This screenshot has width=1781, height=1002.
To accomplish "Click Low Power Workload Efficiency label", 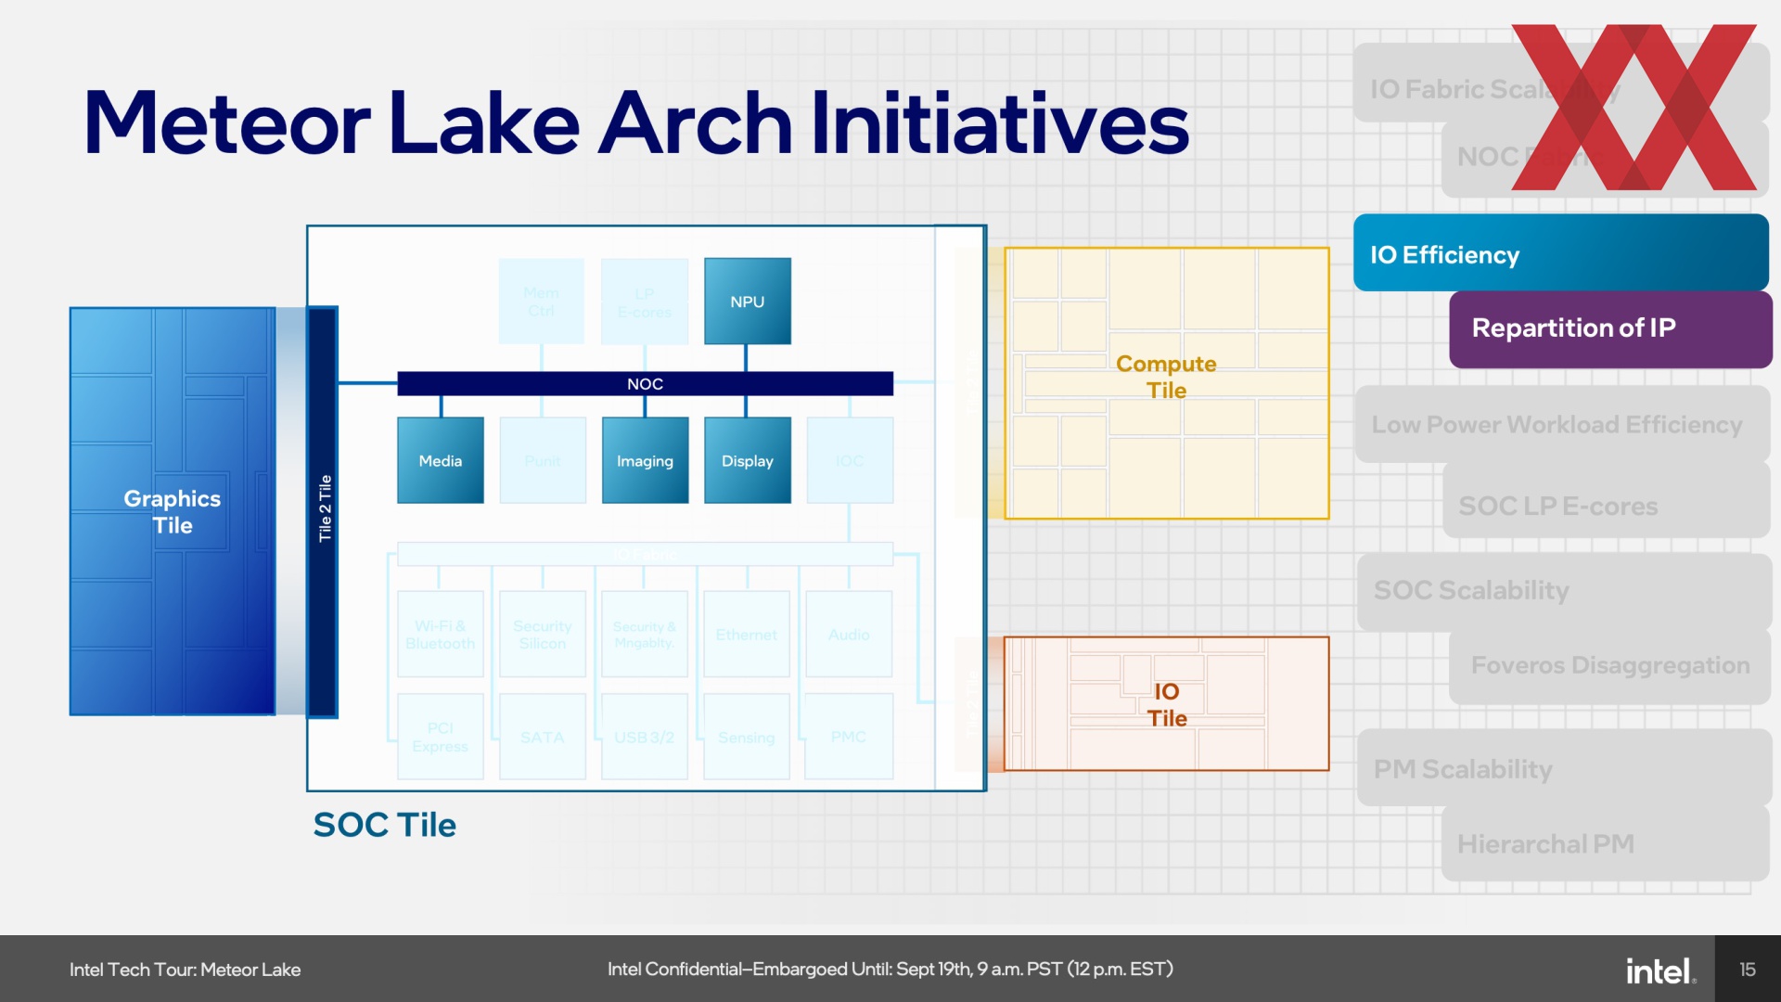I will pos(1557,424).
